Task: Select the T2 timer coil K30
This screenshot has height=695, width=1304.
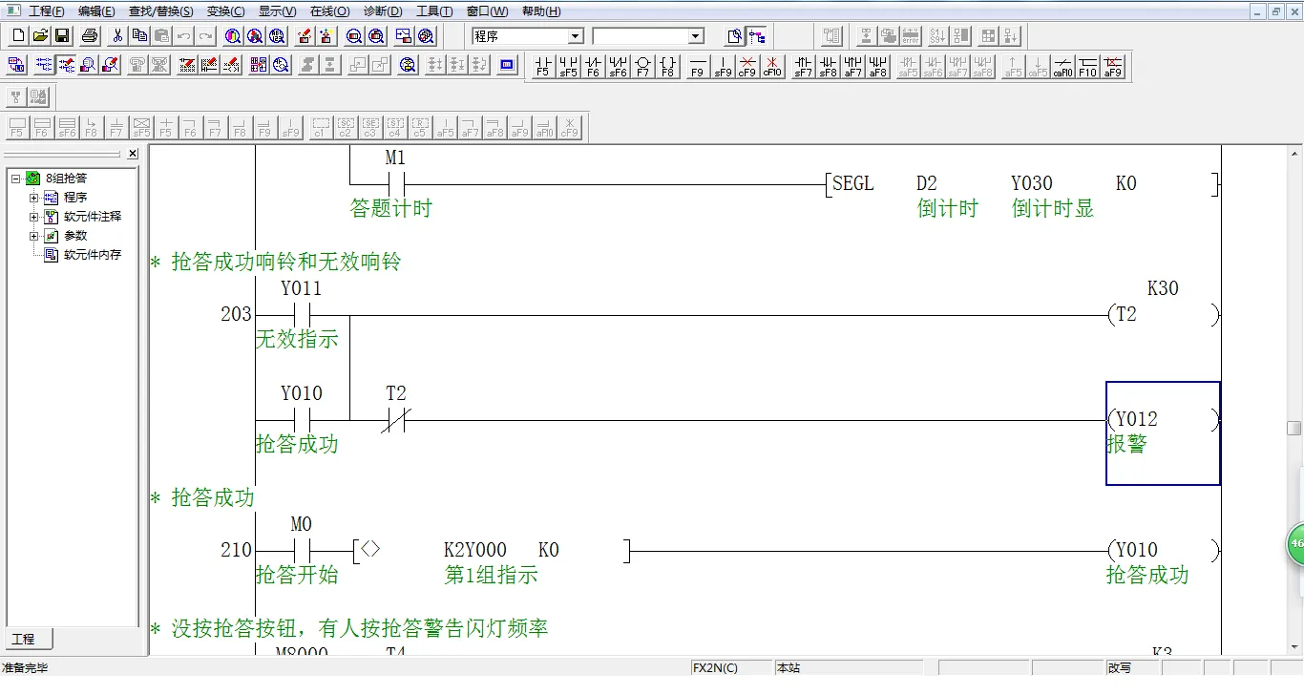Action: (1163, 314)
